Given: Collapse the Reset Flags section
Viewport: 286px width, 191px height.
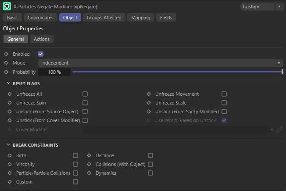Looking at the screenshot, I should pos(9,83).
